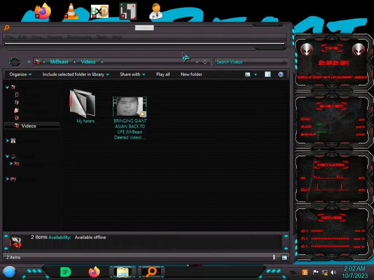The width and height of the screenshot is (374, 280).
Task: Click the Start orb on taskbar
Action: [x=9, y=272]
